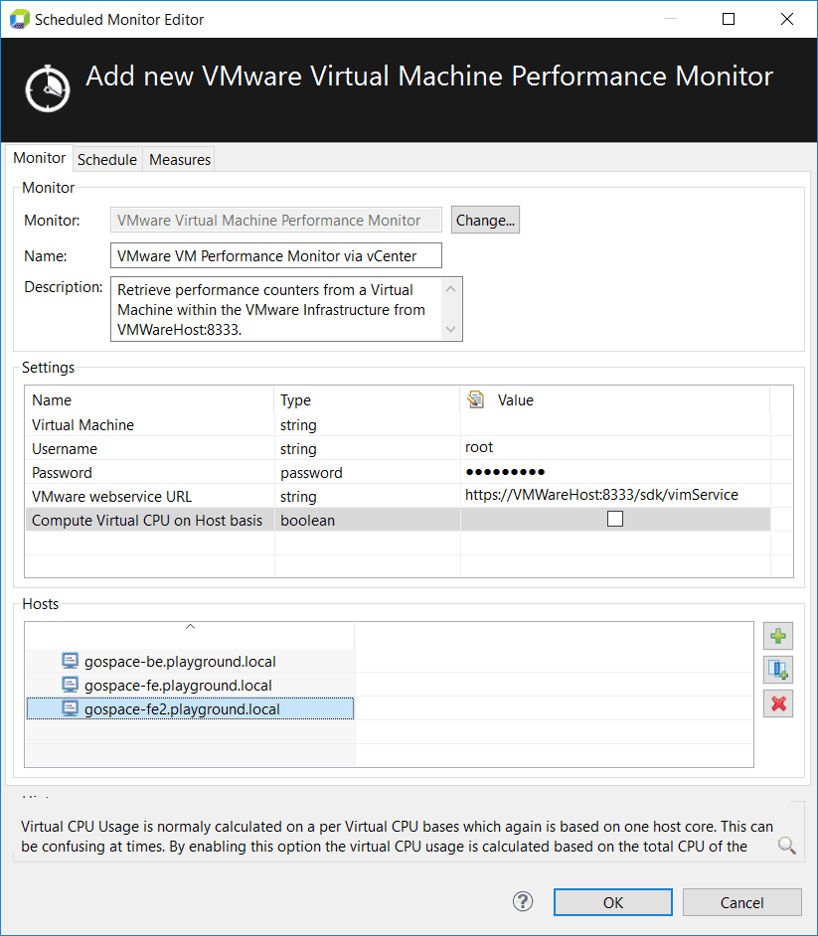Screen dimensions: 818x936
Task: Click the Virtual Machine value cell
Action: 615,424
